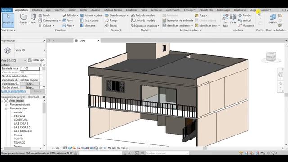Select the Guarda-corpo railing tool
The height and width of the screenshot is (162, 288).
tap(116, 15)
